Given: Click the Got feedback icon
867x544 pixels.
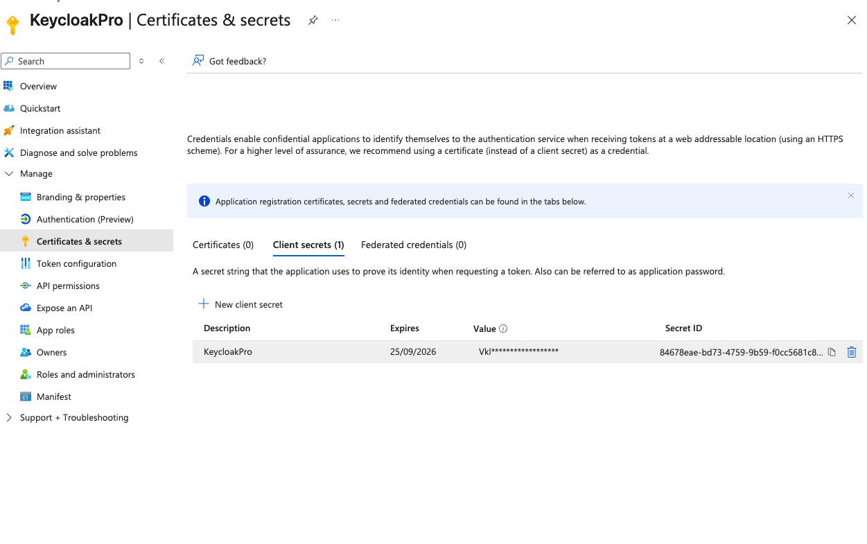Looking at the screenshot, I should tap(198, 61).
